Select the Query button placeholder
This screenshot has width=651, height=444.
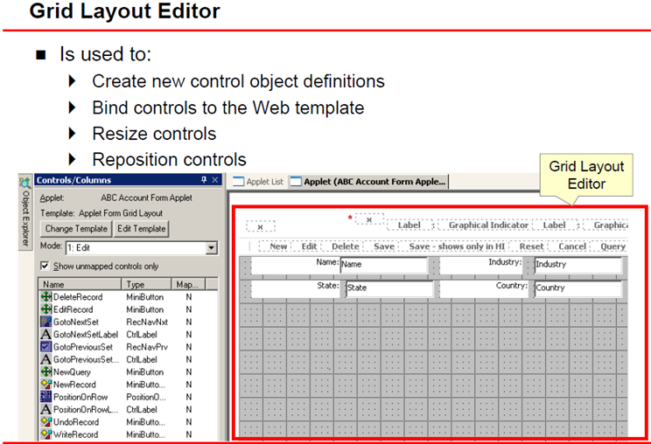pyautogui.click(x=612, y=246)
